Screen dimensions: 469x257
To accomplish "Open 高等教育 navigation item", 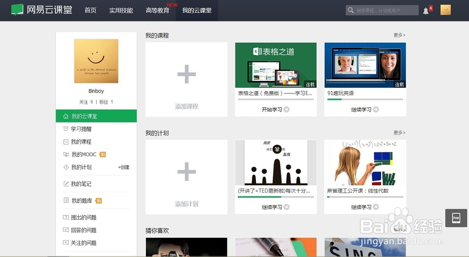I will (158, 10).
